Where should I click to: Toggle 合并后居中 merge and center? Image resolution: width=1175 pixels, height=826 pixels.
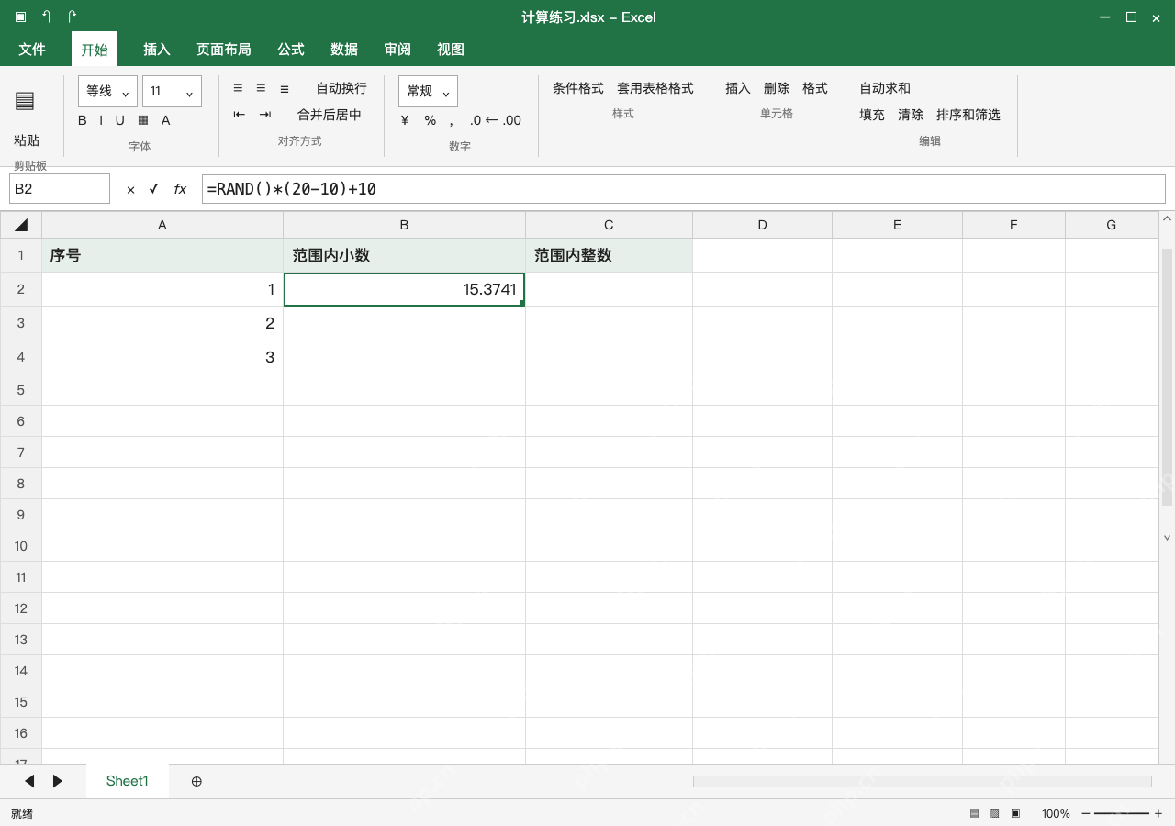point(330,115)
